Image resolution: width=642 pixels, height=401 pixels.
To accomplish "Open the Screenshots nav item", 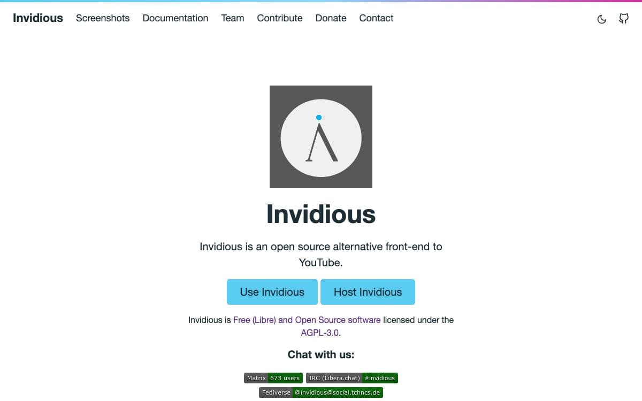I will coord(103,18).
